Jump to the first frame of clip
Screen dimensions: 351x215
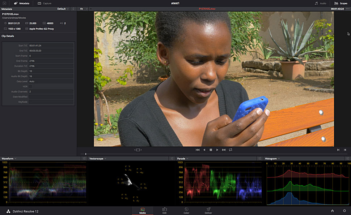click(198, 150)
